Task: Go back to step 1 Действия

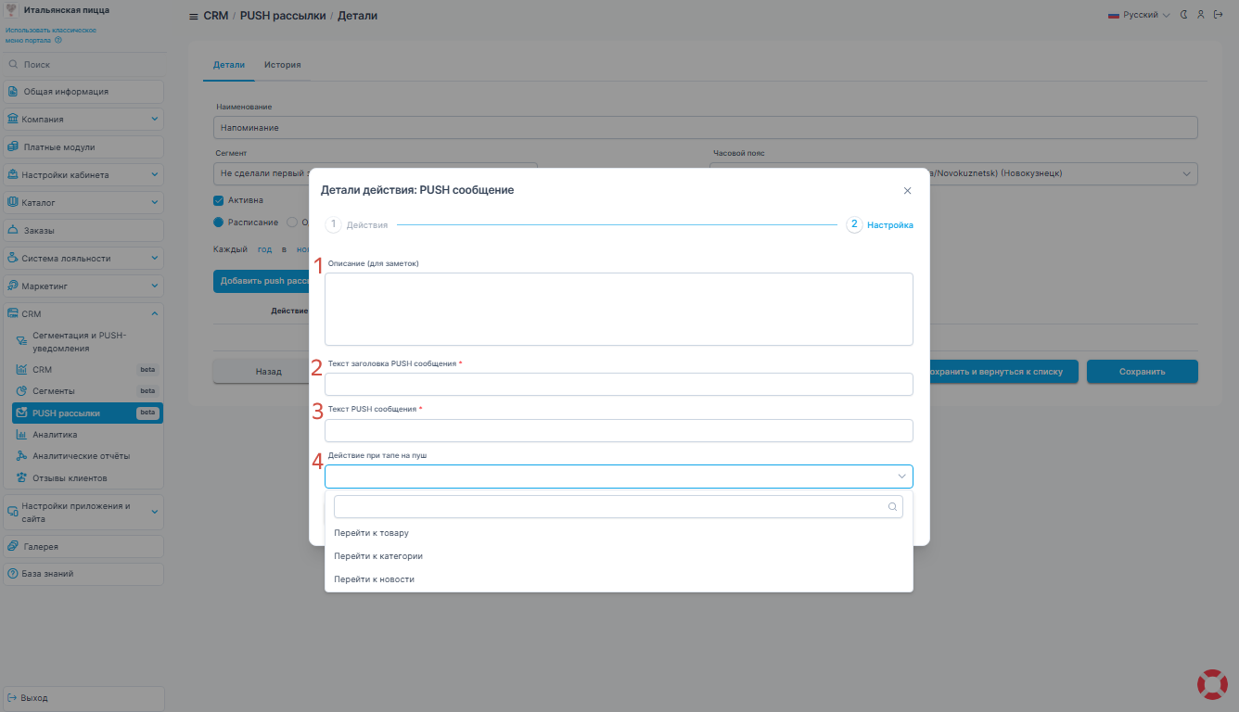Action: pyautogui.click(x=356, y=224)
